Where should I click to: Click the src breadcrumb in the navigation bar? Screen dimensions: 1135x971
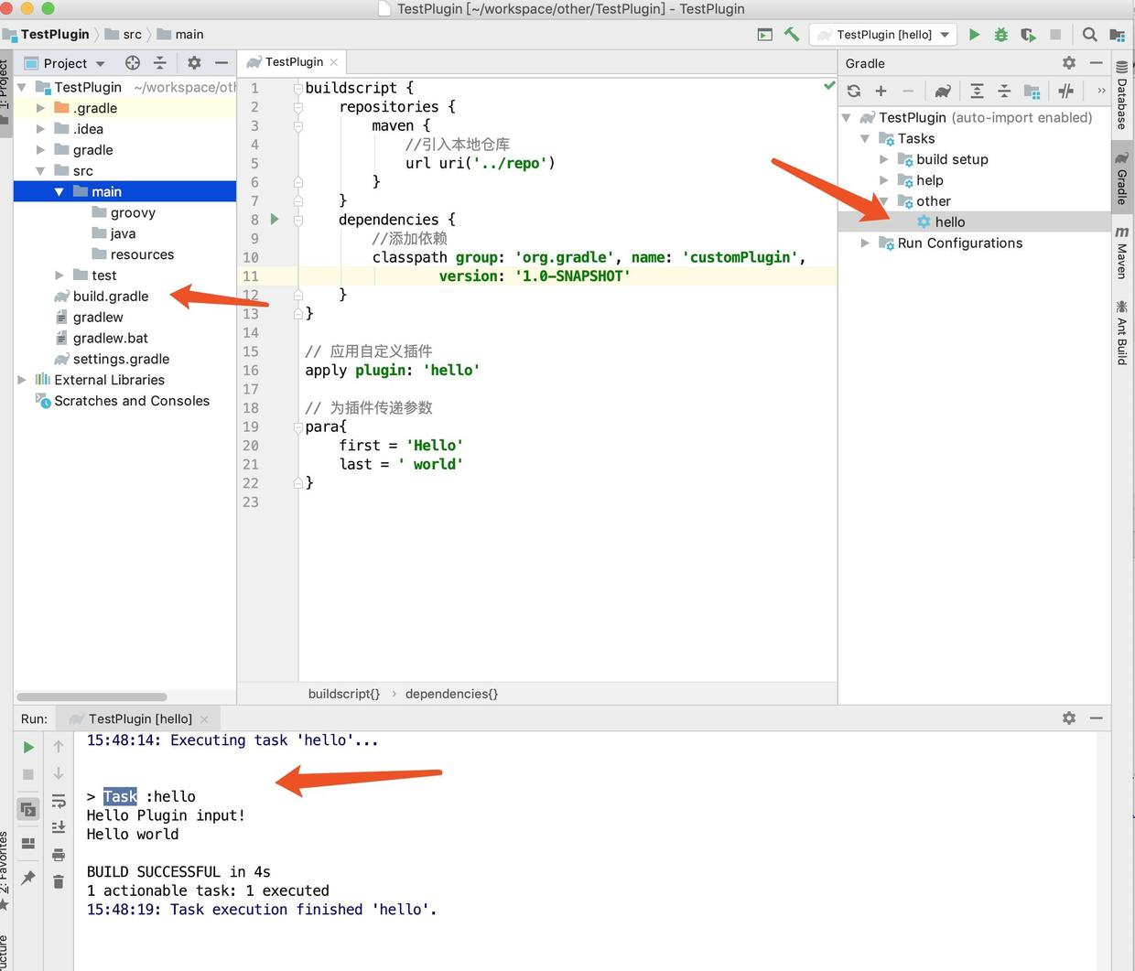pos(124,35)
